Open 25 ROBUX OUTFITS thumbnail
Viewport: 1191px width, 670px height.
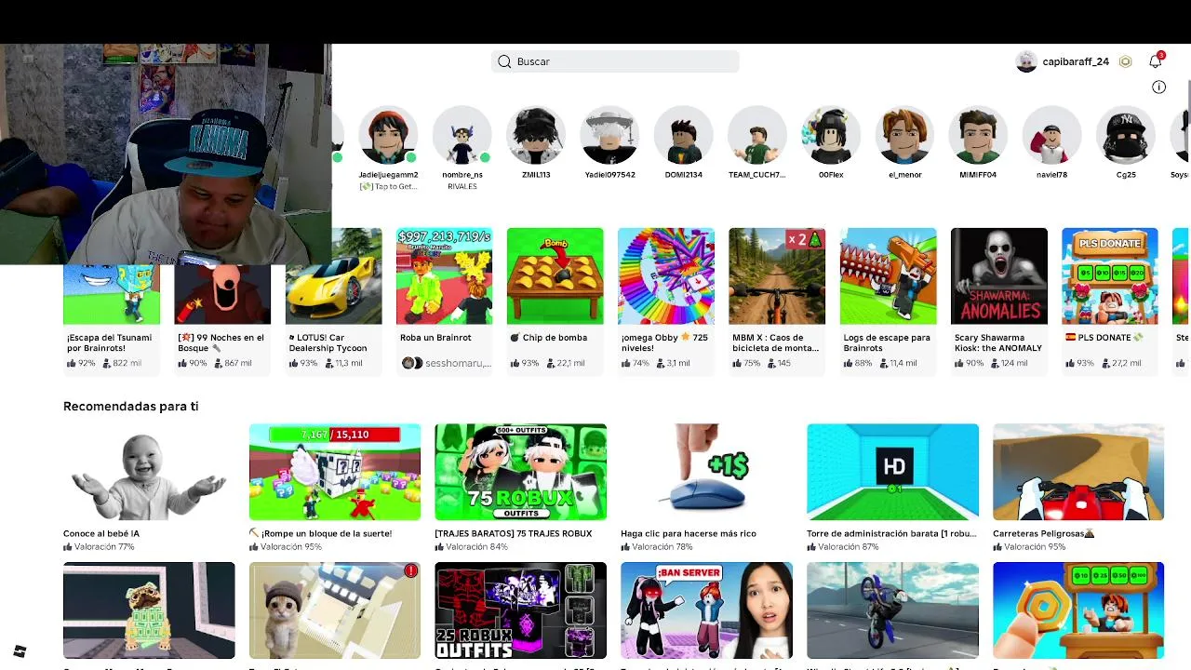point(521,610)
